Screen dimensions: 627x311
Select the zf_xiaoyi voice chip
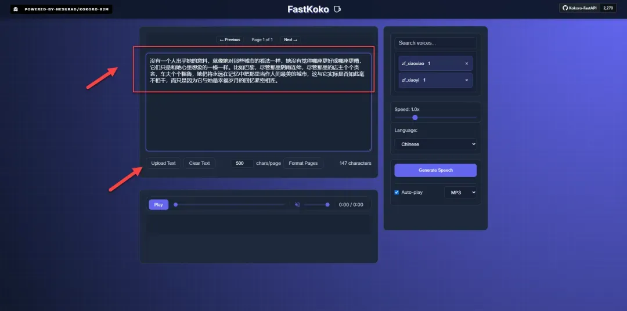tap(435, 80)
